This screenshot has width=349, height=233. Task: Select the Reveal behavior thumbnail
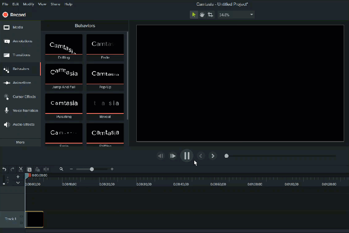pyautogui.click(x=105, y=107)
